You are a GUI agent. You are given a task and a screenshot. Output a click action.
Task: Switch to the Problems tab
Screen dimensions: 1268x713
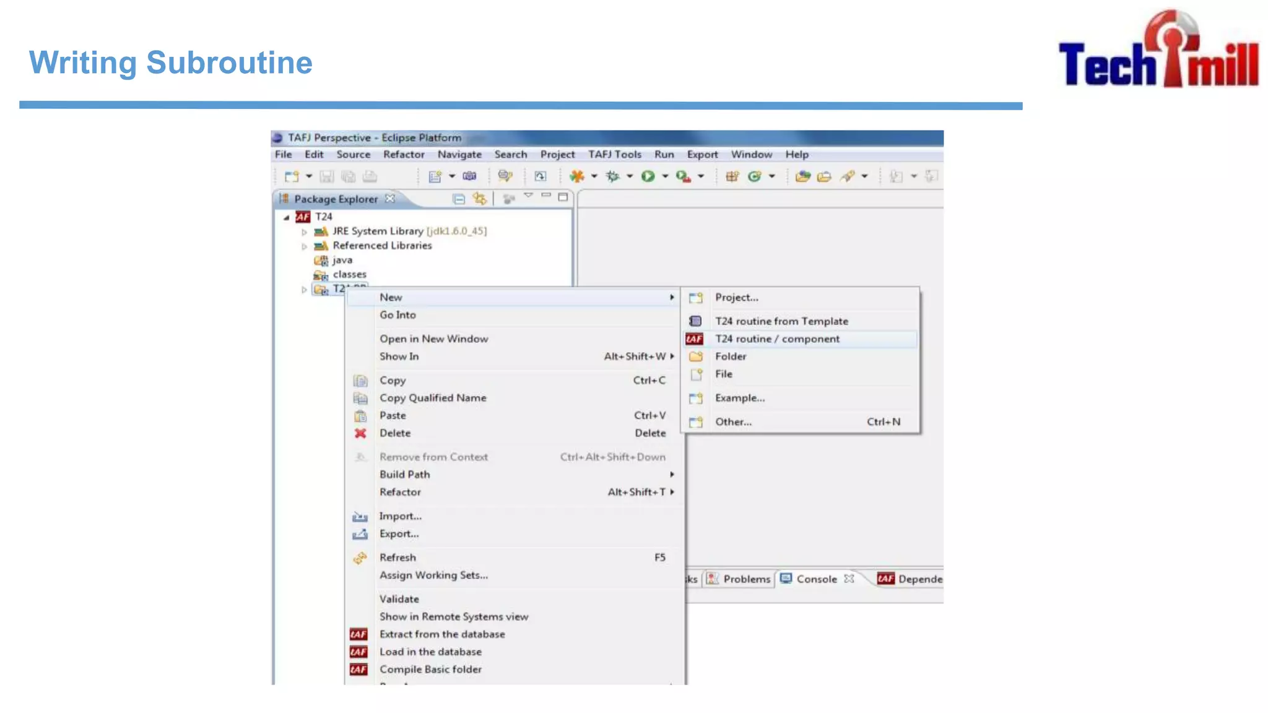(746, 579)
